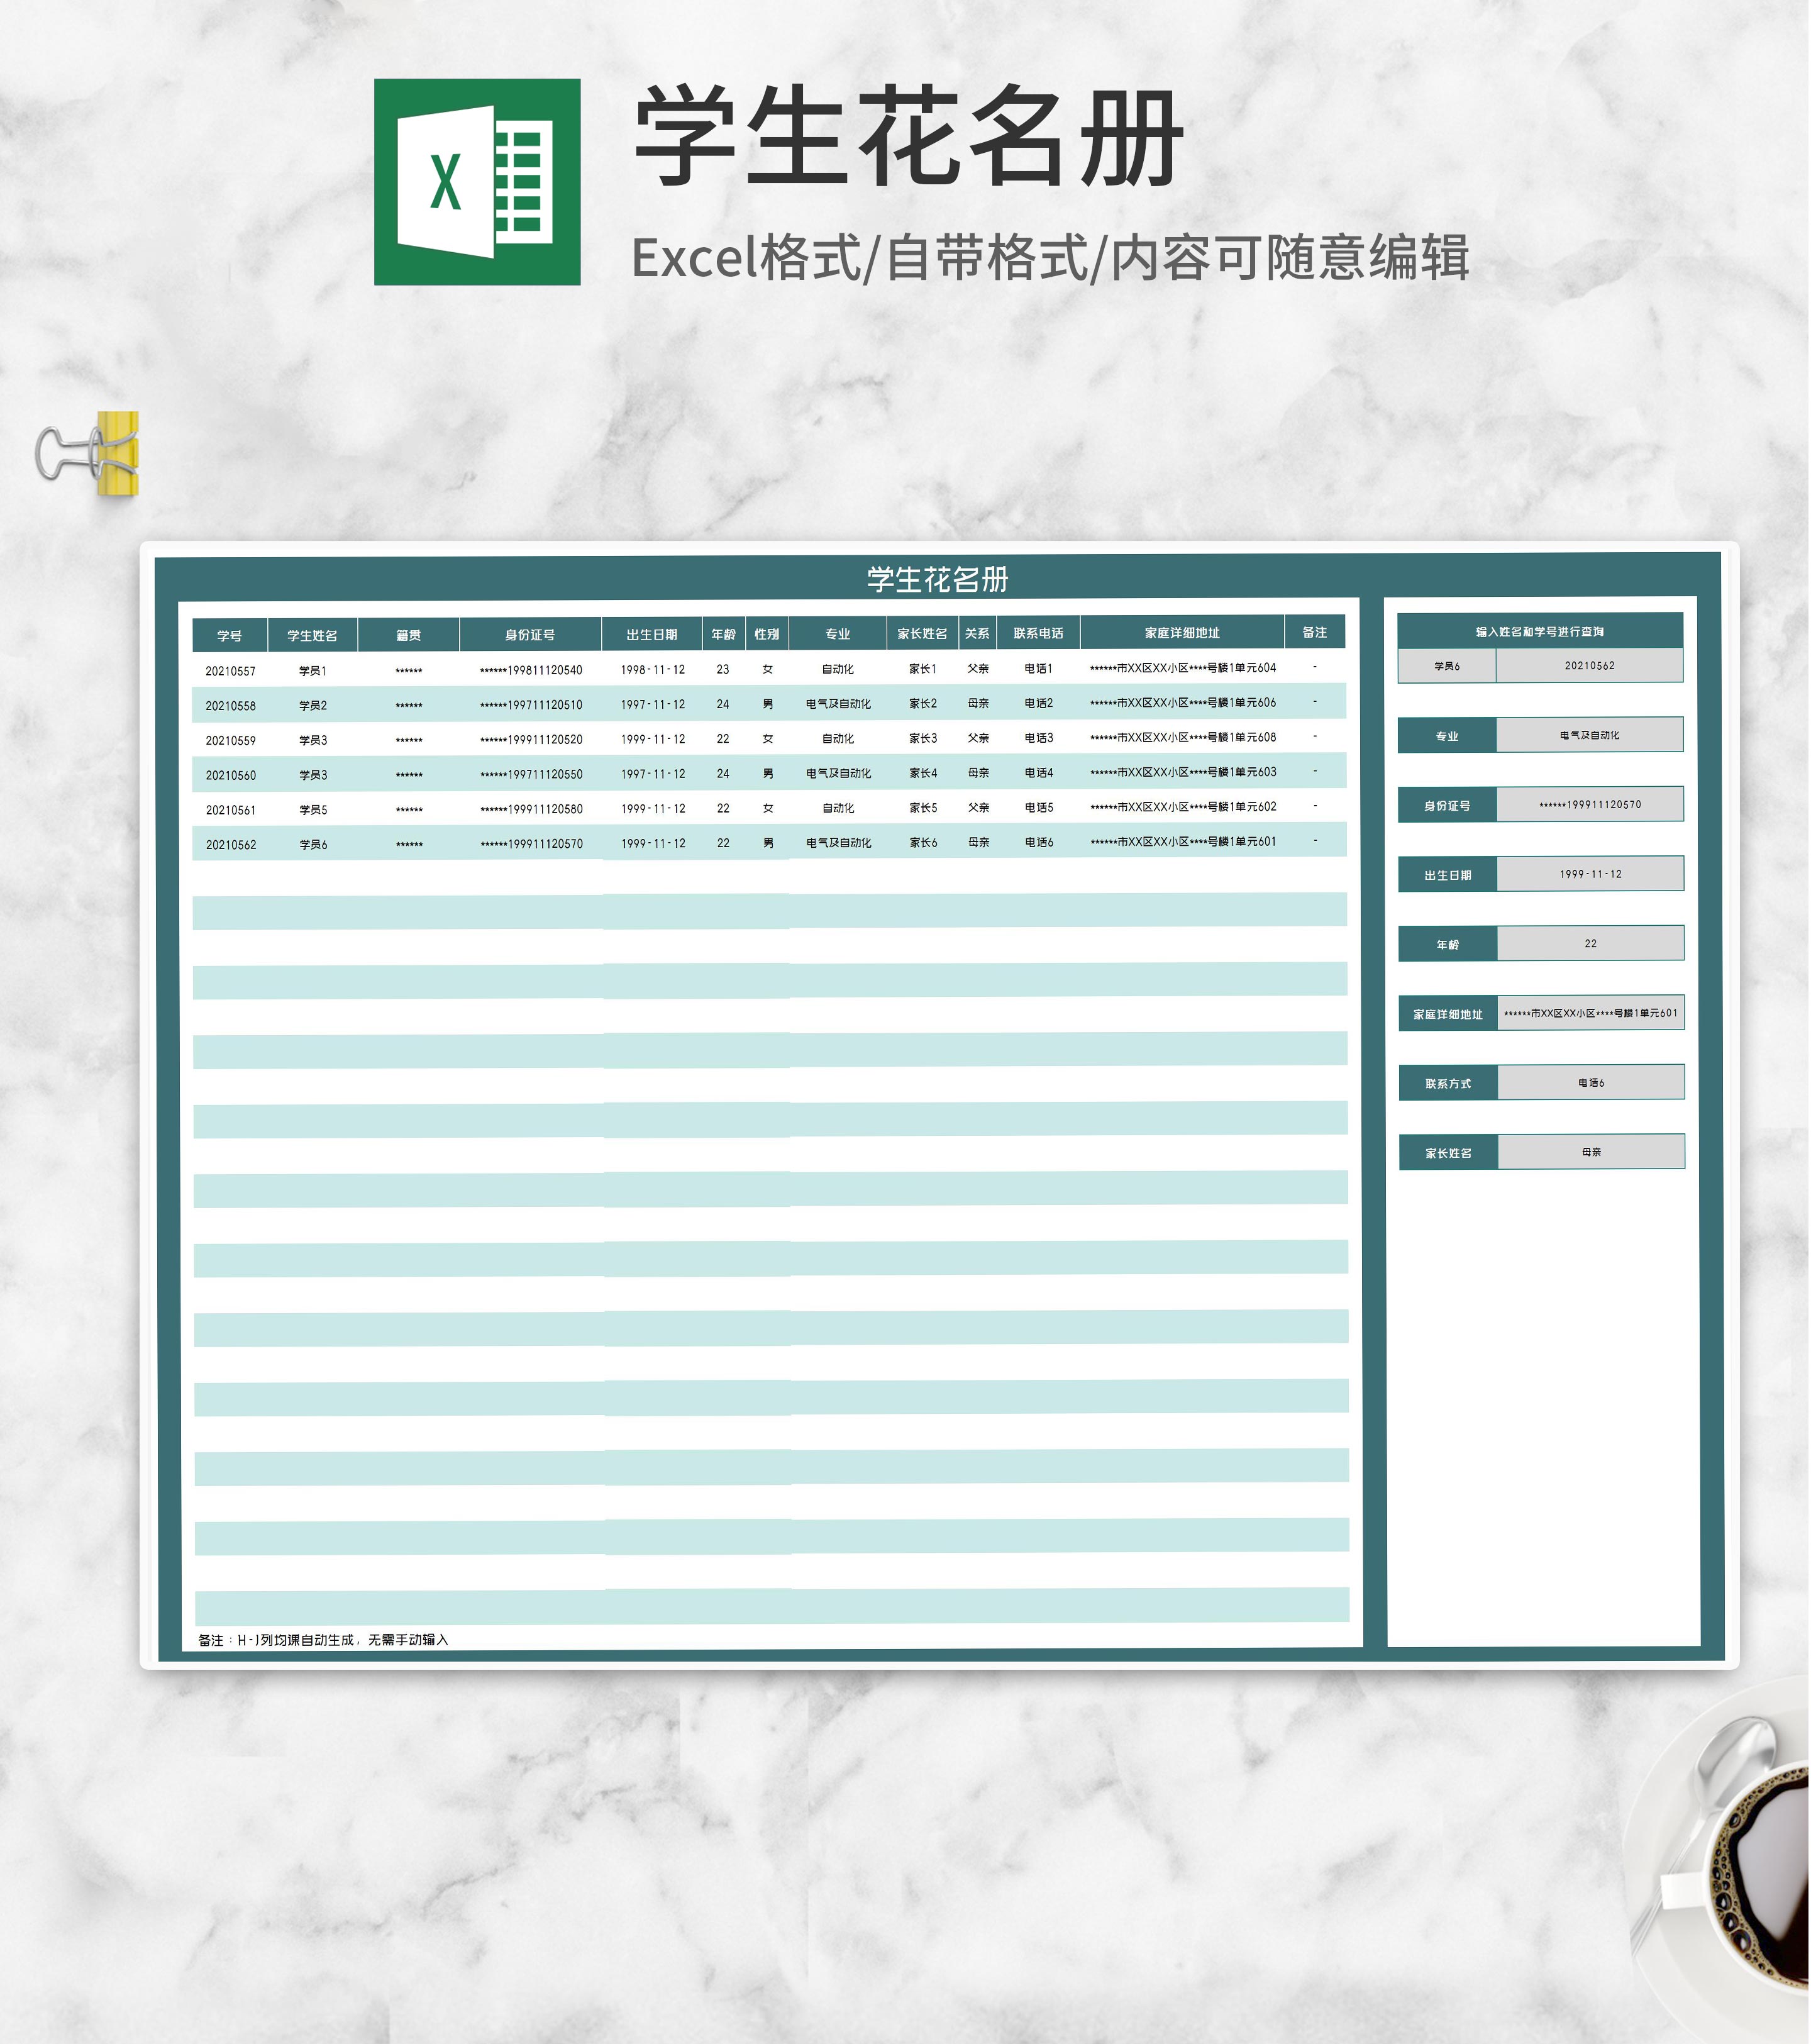Select student ID cell 20210557

(x=231, y=671)
